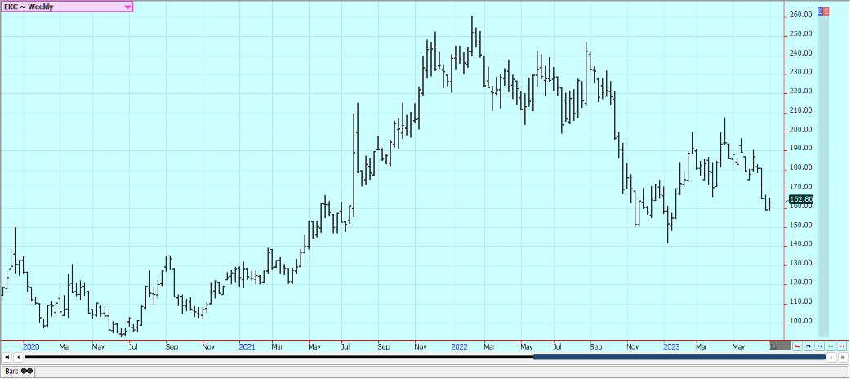Click the red crossed-lines chart icon
This screenshot has height=379, width=851.
[x=842, y=346]
